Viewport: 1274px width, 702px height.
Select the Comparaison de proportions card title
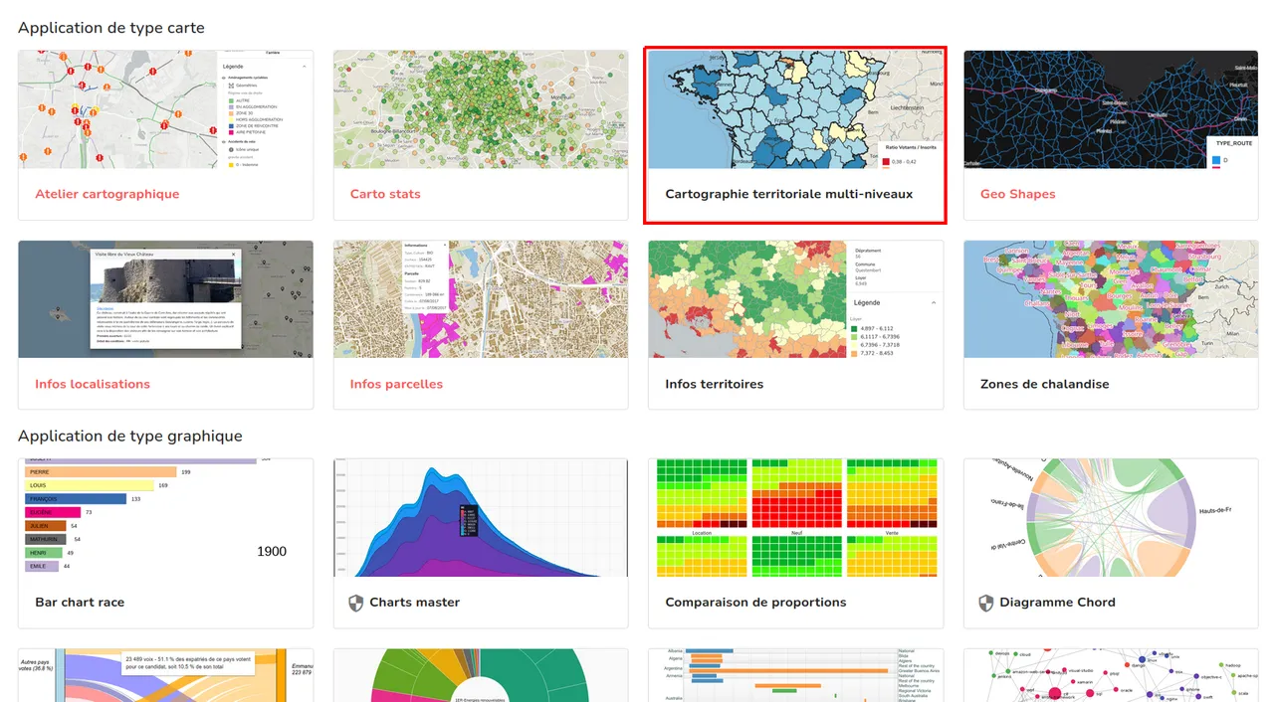[x=755, y=602]
